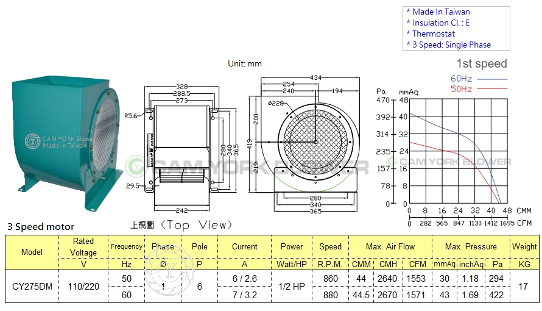This screenshot has width=542, height=311.
Task: Click the side view drawing with mesh inlet
Action: tap(304, 144)
